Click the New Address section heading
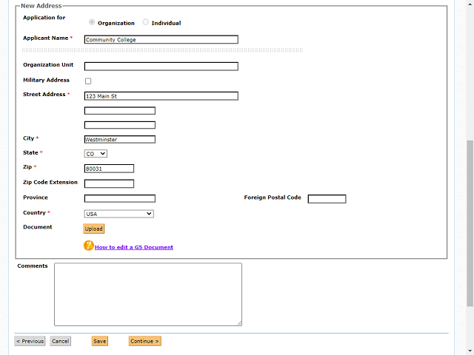 coord(41,6)
